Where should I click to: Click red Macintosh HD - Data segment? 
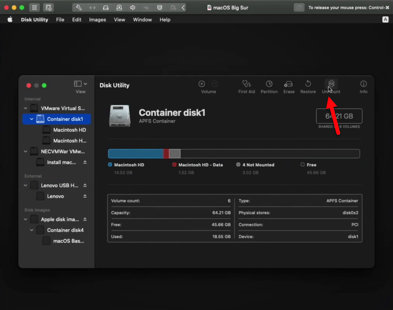[x=166, y=153]
